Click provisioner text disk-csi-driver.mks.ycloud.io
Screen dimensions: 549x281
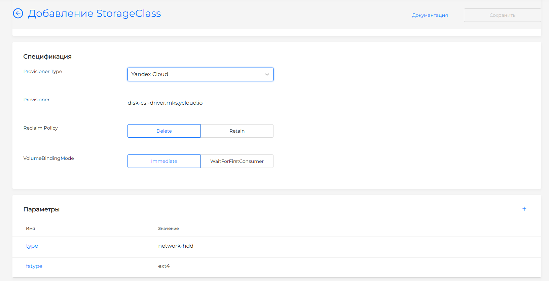[x=165, y=103]
